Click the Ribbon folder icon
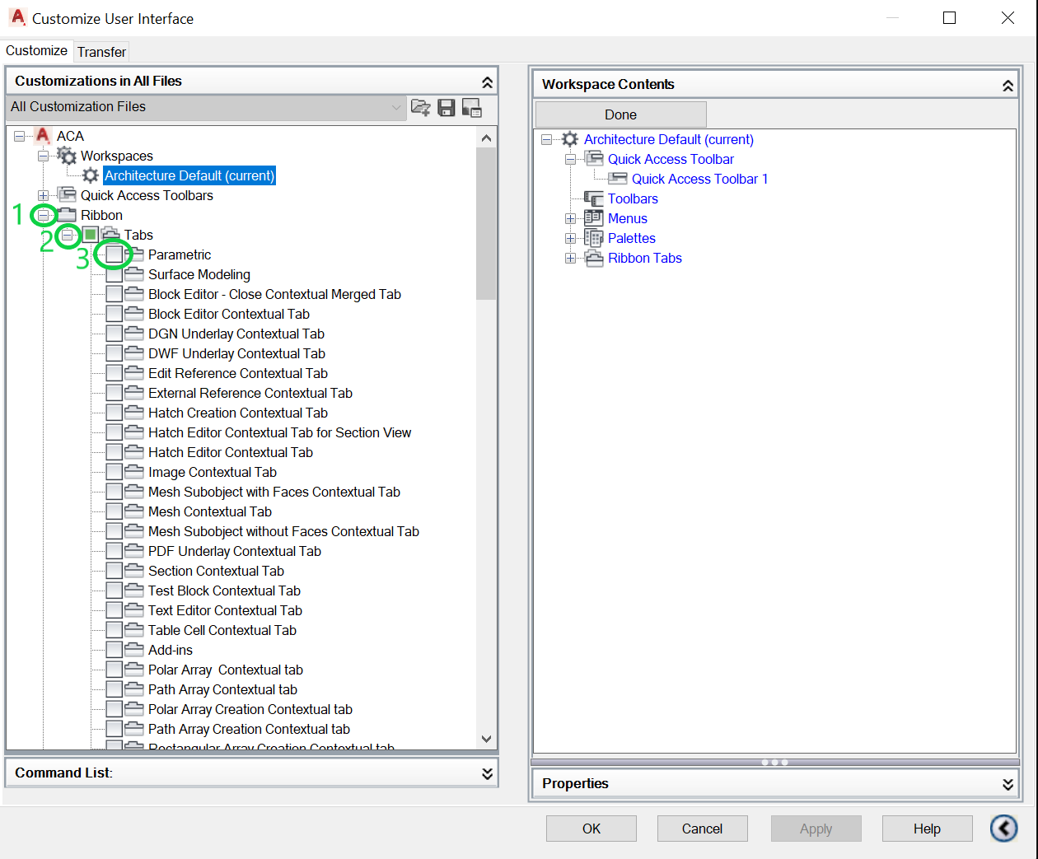Image resolution: width=1038 pixels, height=859 pixels. click(67, 215)
